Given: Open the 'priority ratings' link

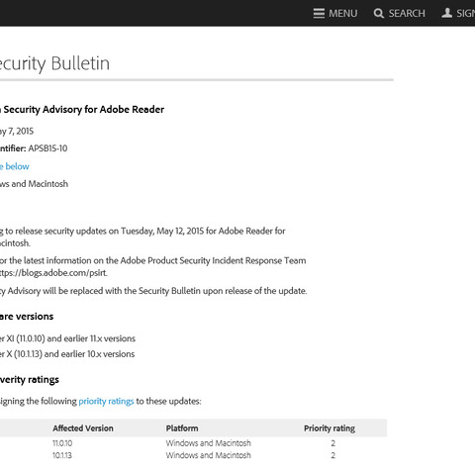Looking at the screenshot, I should coord(106,402).
